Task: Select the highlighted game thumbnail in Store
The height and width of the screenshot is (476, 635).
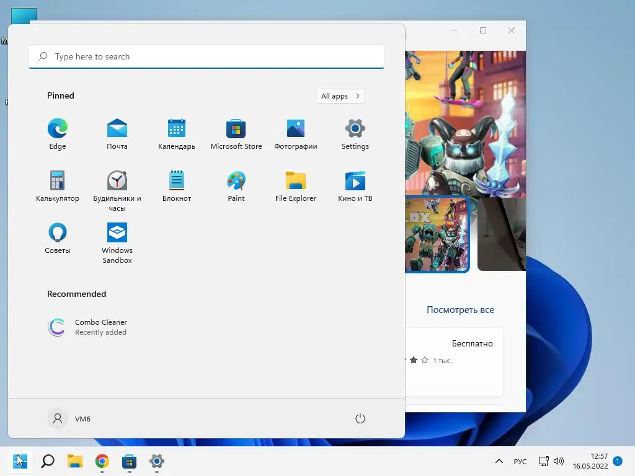Action: [437, 234]
